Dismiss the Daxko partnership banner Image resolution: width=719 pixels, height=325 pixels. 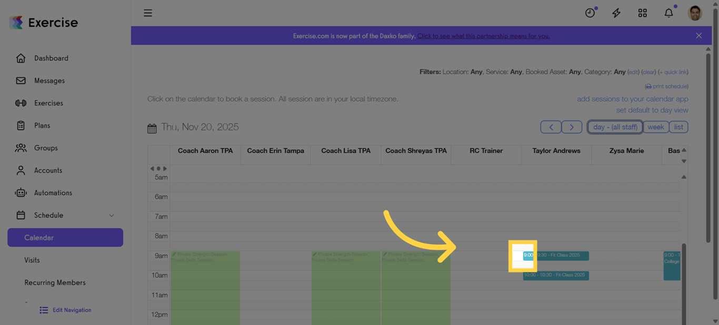click(699, 35)
